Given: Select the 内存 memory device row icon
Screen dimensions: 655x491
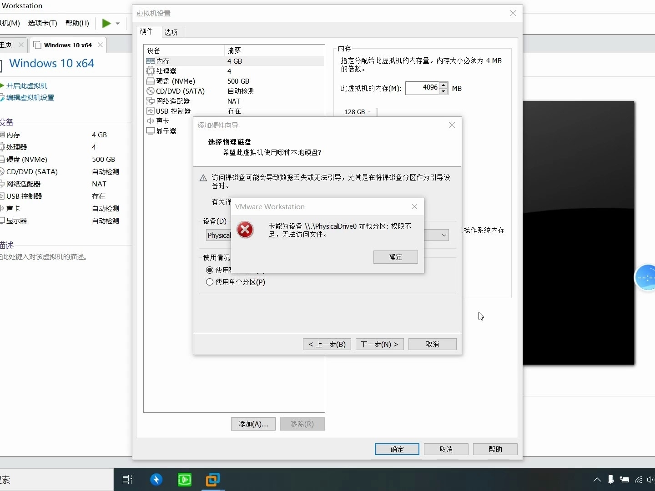Looking at the screenshot, I should point(151,61).
